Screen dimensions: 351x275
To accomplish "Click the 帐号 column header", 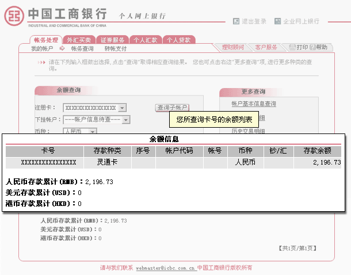I will click(x=215, y=151).
